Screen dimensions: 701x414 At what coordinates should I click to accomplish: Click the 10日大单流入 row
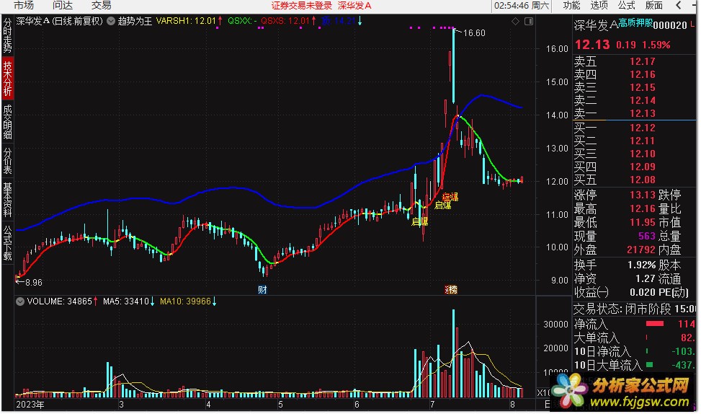click(634, 365)
